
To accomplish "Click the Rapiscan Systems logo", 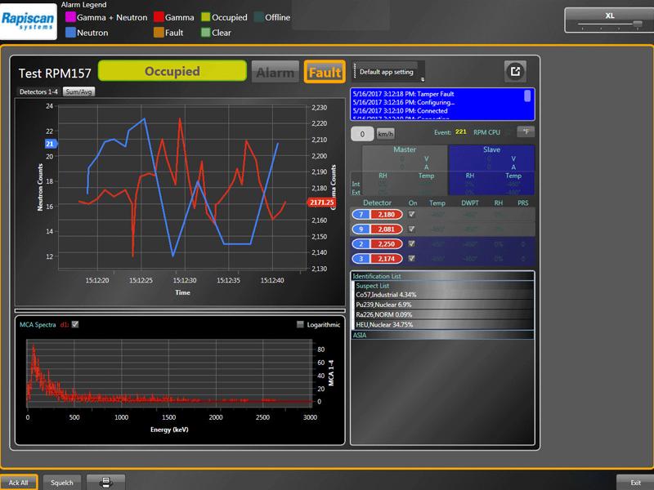I will click(x=28, y=20).
